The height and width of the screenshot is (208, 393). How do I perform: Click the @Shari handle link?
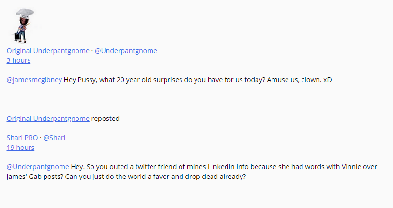click(54, 138)
